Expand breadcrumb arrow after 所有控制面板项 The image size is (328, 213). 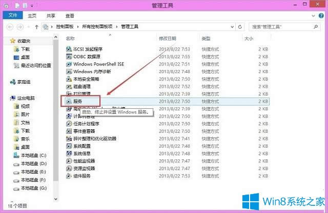point(117,27)
